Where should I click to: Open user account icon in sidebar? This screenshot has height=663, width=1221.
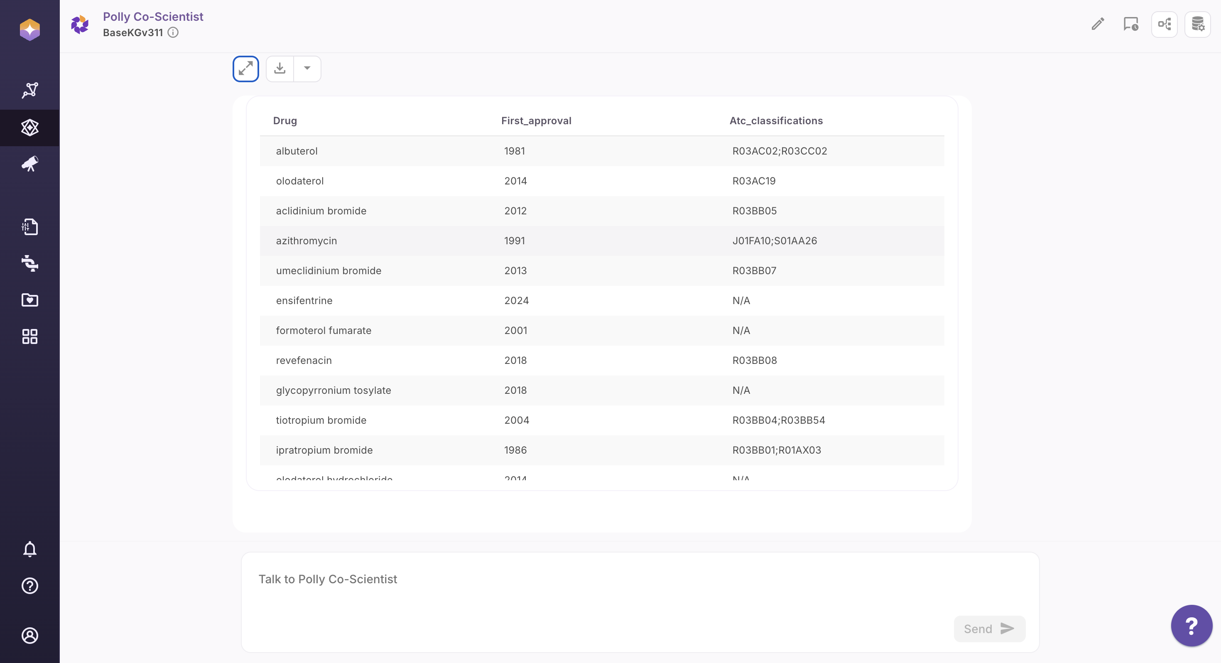coord(29,635)
